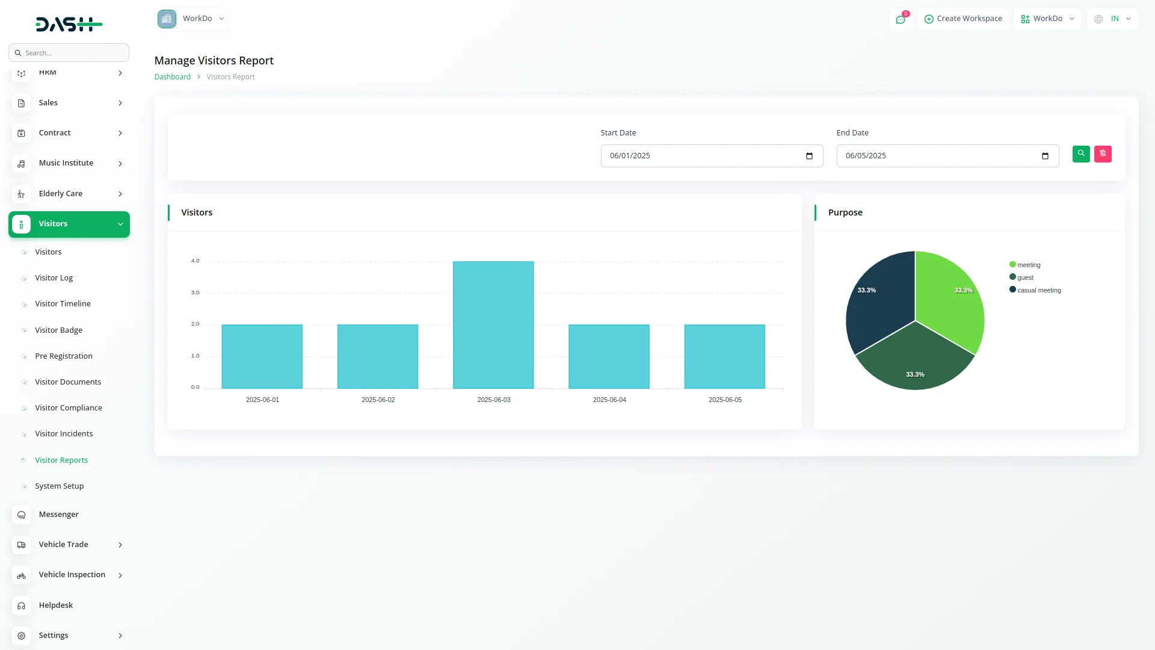The height and width of the screenshot is (650, 1155).
Task: Click the Music Institute note icon
Action: (x=21, y=164)
